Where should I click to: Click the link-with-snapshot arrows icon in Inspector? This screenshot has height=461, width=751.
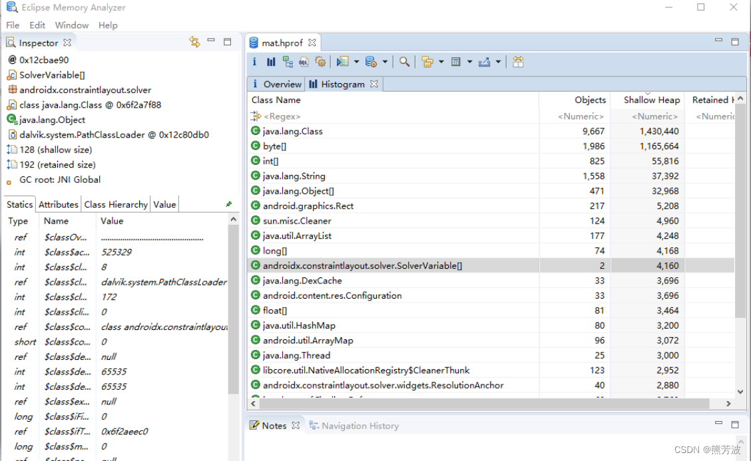pos(193,41)
